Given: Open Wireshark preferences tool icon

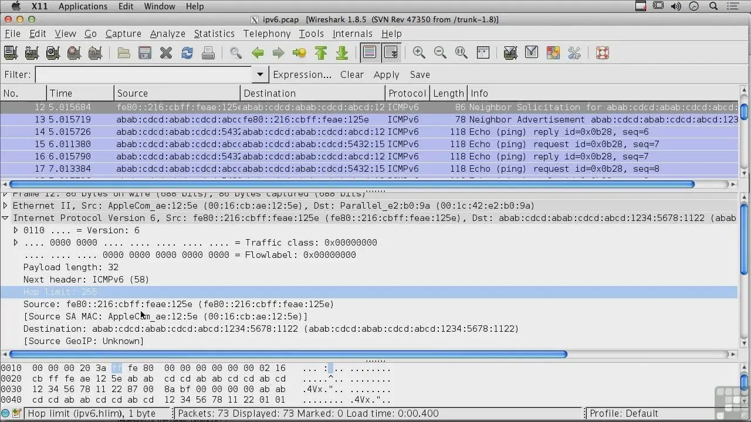Looking at the screenshot, I should coord(574,53).
